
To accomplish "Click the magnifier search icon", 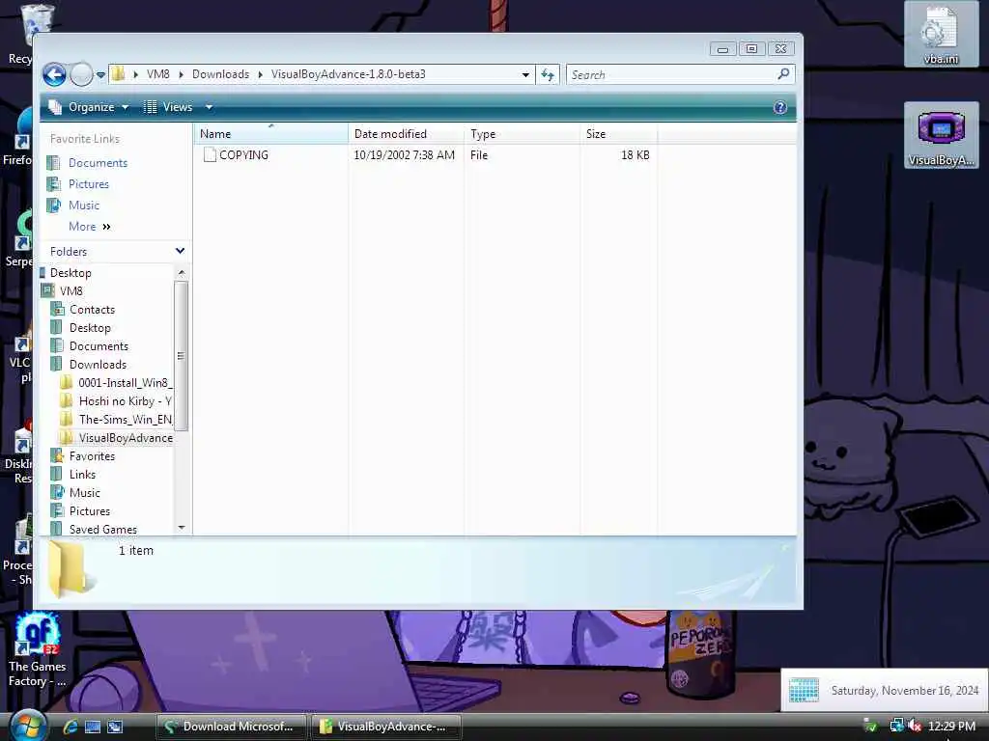I will point(783,74).
